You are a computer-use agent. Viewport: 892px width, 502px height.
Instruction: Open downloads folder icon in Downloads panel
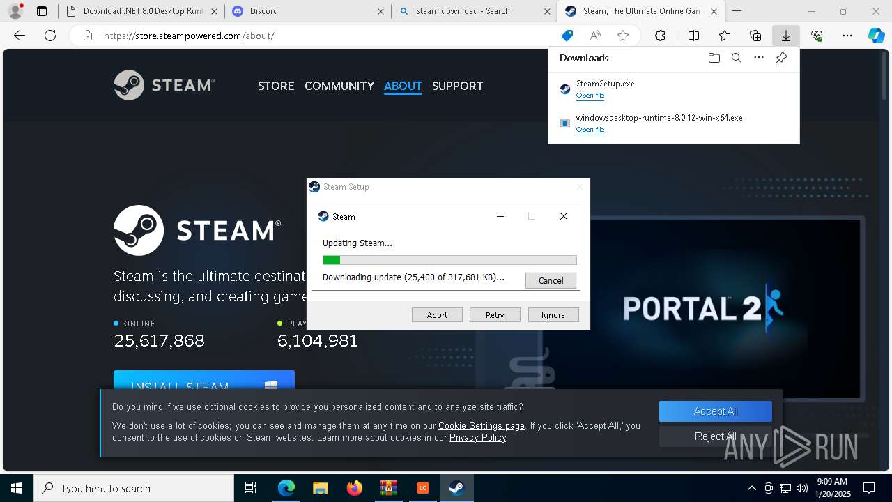point(714,58)
